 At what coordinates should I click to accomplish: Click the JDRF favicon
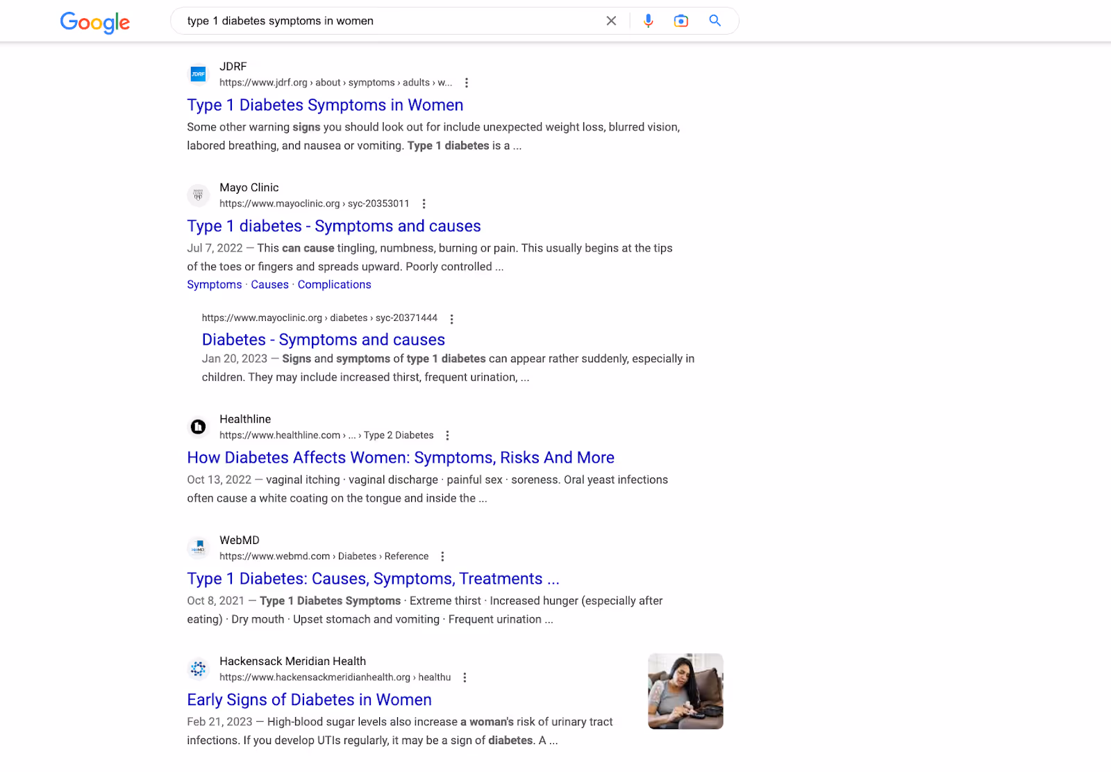pos(198,74)
